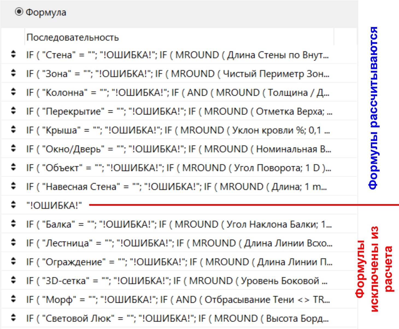Grab reorder handle of the "Объект" row
399x329 pixels.
point(13,167)
